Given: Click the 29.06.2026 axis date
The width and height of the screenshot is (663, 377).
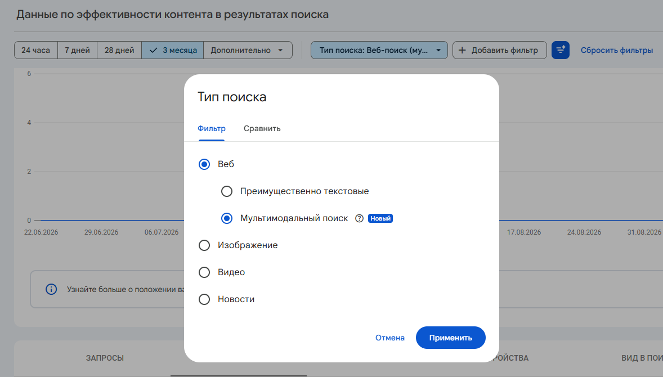Looking at the screenshot, I should coord(101,232).
